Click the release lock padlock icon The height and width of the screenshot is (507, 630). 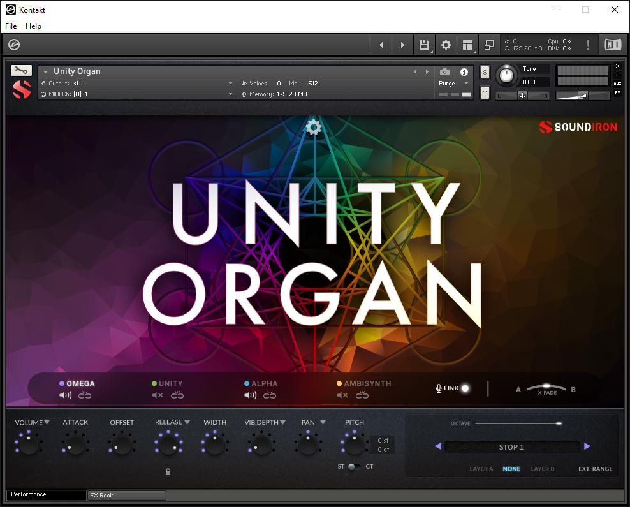click(168, 472)
